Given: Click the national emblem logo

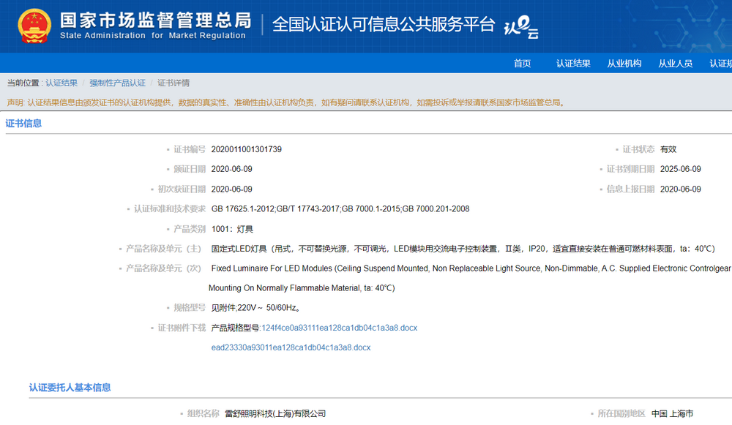Looking at the screenshot, I should pos(34,26).
